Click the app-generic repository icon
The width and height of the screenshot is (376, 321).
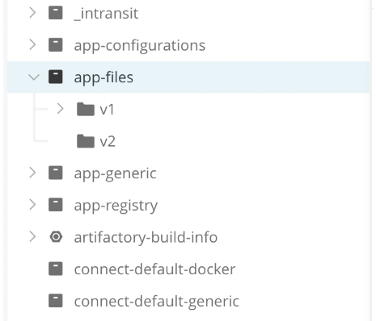(x=56, y=173)
